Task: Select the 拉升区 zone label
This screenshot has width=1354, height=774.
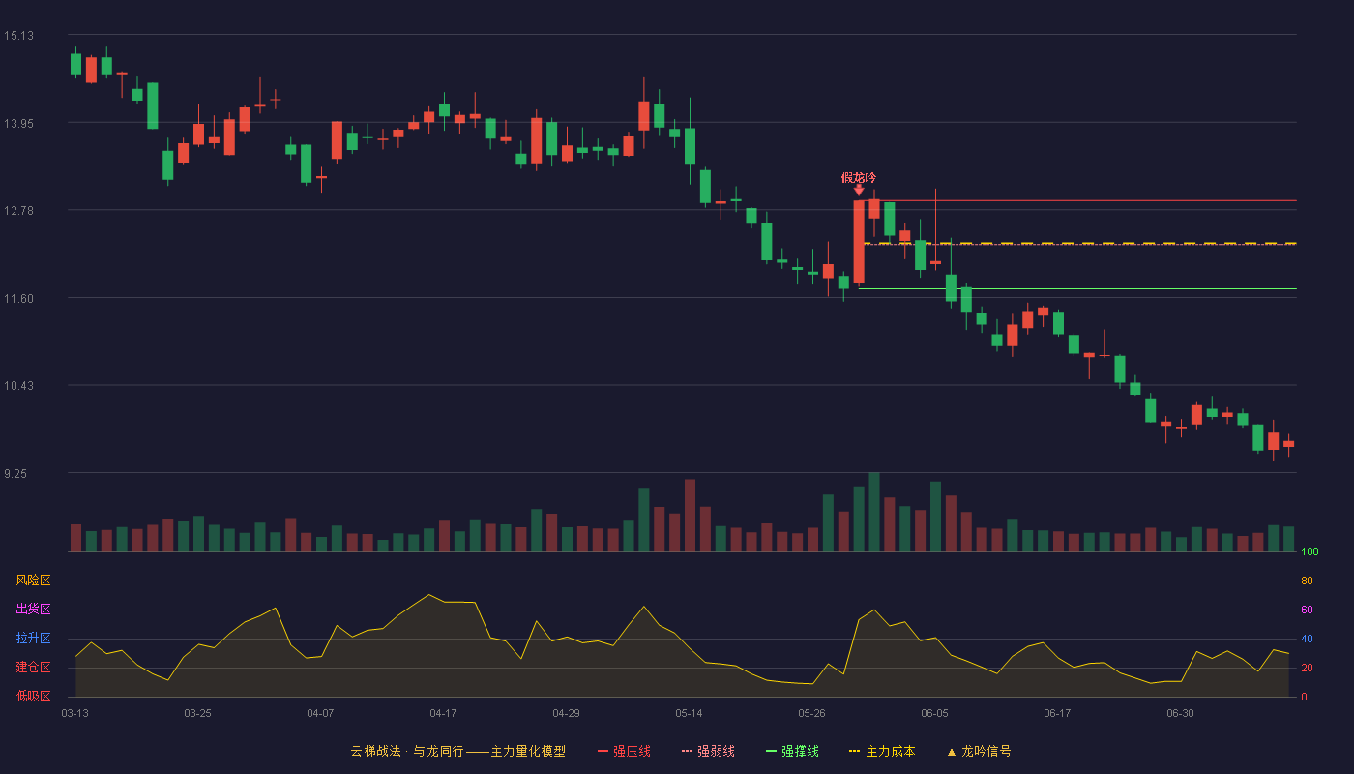Action: click(33, 639)
